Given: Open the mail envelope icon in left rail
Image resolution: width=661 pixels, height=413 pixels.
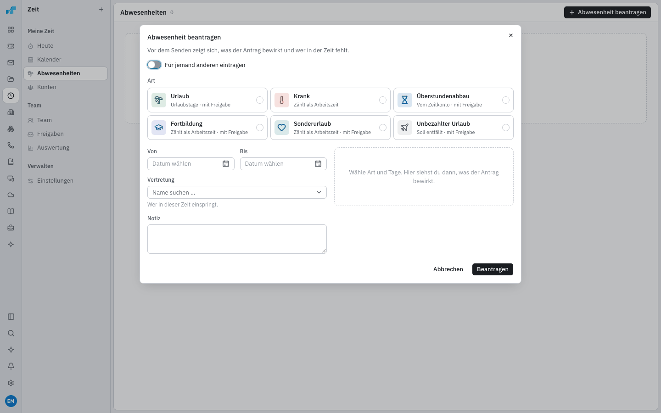Looking at the screenshot, I should [x=11, y=63].
